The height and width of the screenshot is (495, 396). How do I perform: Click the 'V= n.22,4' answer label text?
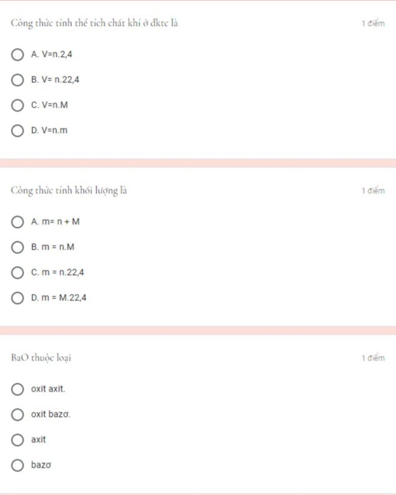[60, 80]
